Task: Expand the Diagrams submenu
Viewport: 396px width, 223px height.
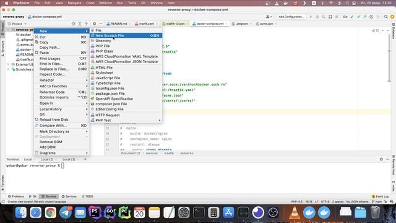Action: coord(62,153)
